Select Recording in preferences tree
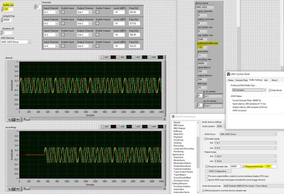Viewport: 284px width, 194px height. 179,146
